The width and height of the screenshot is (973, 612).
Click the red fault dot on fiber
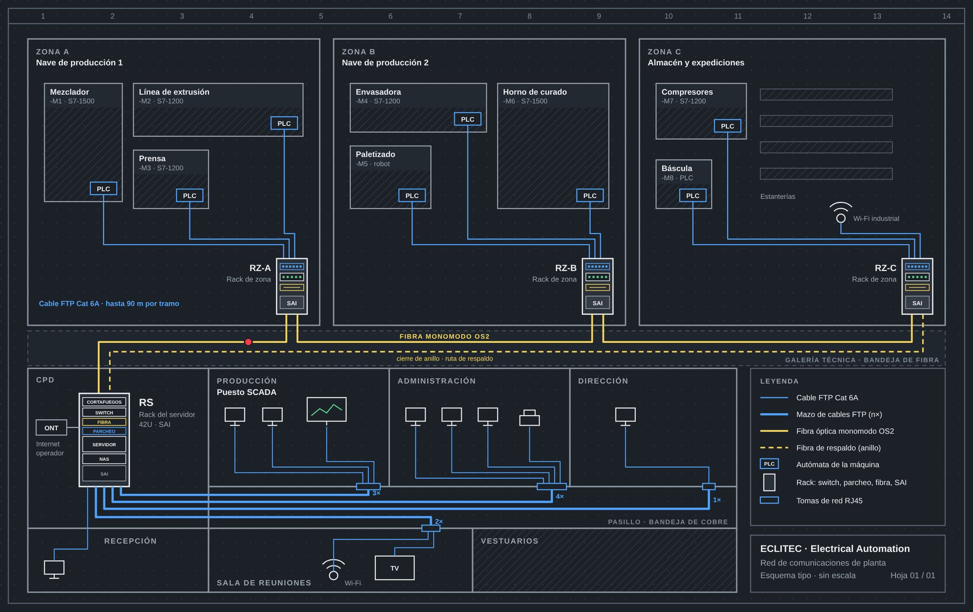(248, 342)
